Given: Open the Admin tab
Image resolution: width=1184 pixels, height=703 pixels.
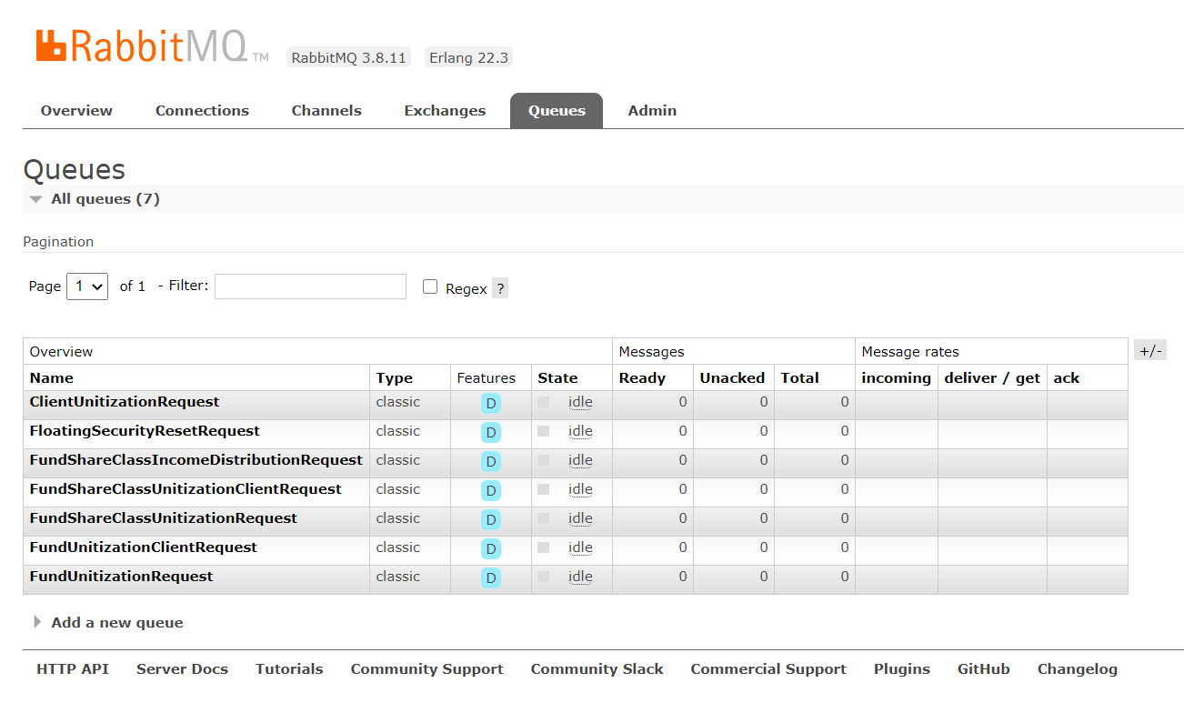Looking at the screenshot, I should (652, 111).
